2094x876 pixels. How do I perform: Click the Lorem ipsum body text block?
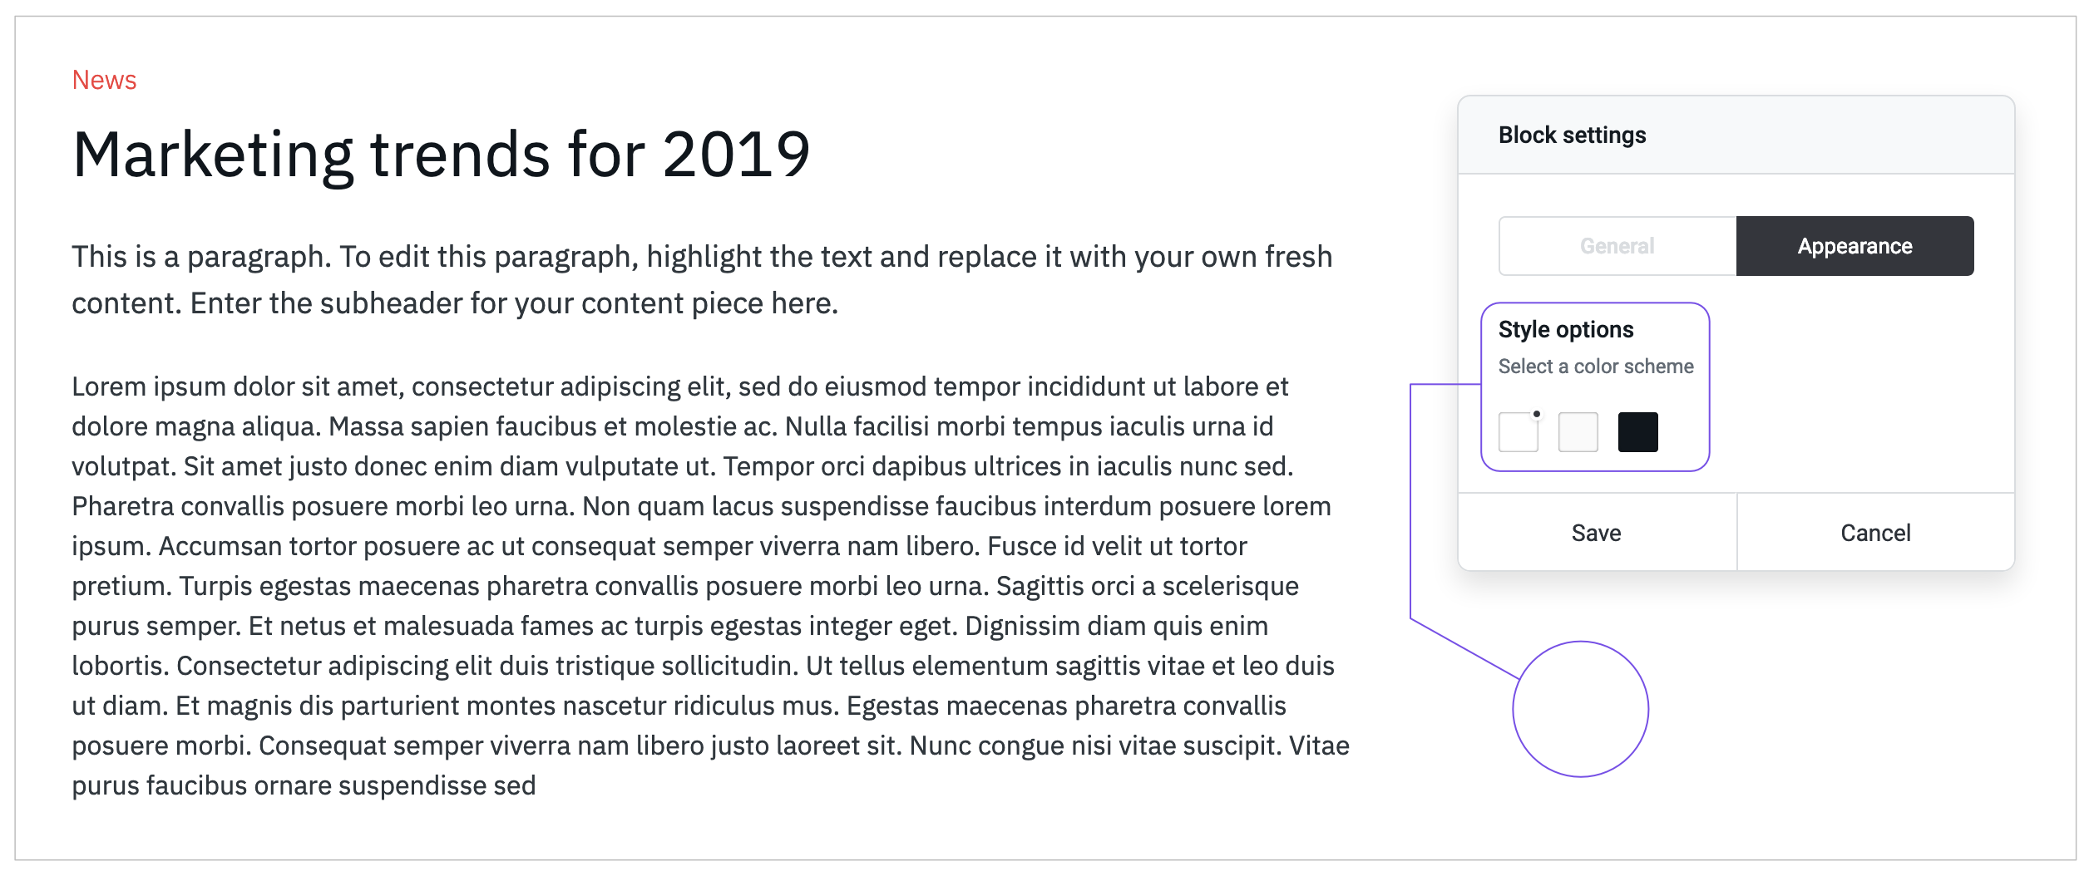[x=710, y=586]
